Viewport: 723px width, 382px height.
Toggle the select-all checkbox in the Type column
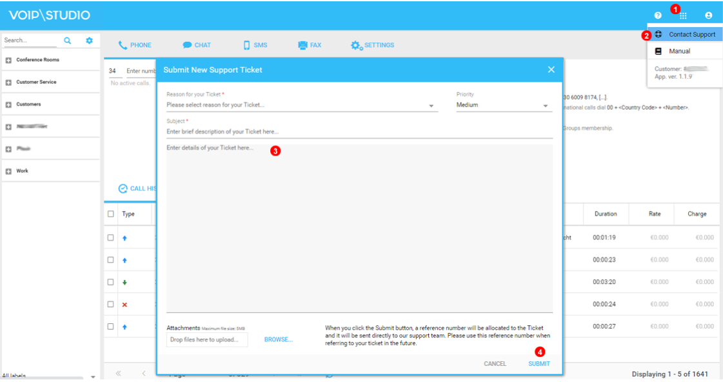pos(110,213)
